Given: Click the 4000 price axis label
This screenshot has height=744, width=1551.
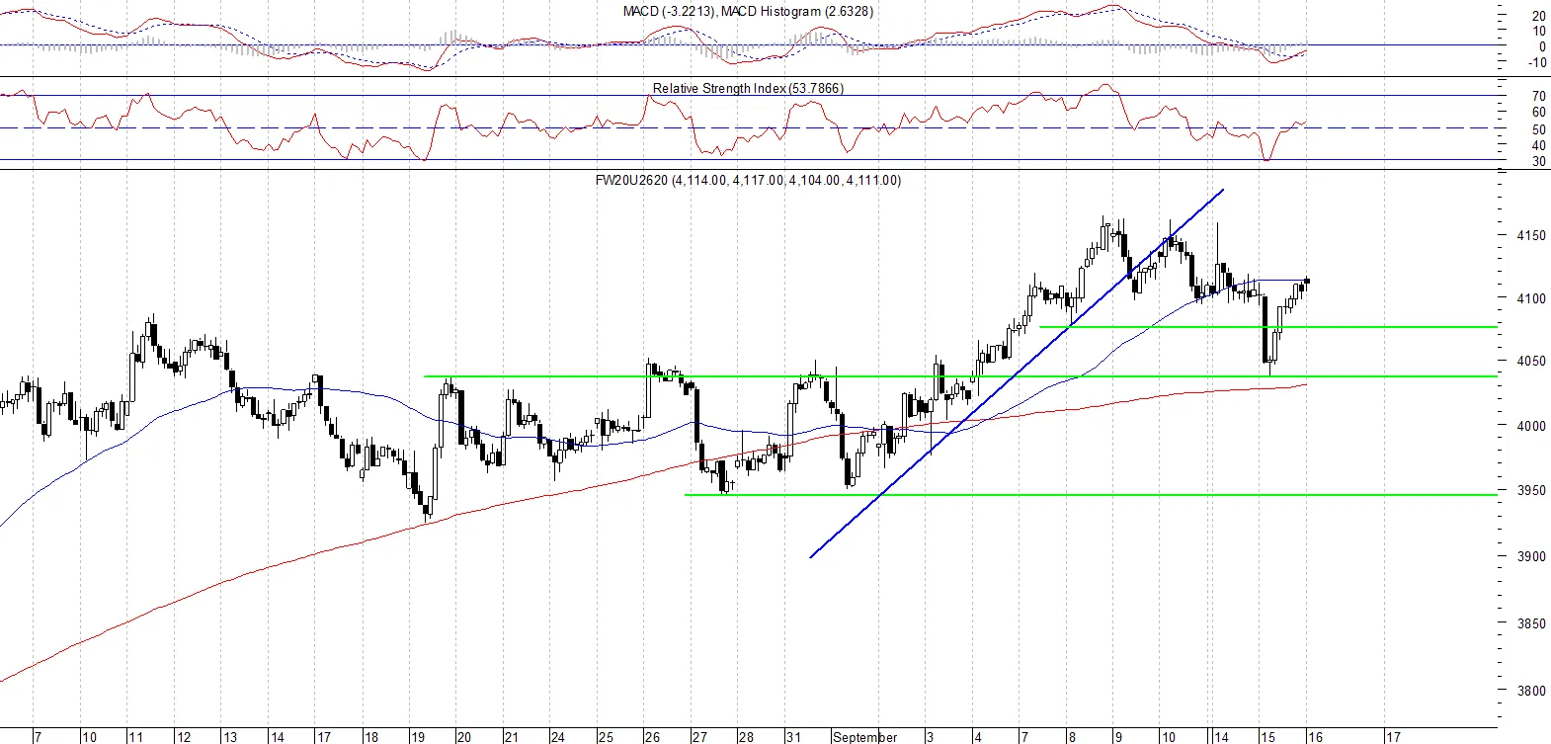Looking at the screenshot, I should click(1531, 426).
